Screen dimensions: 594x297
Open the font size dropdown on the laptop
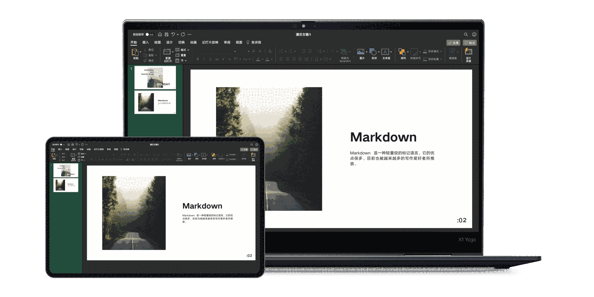pos(248,51)
